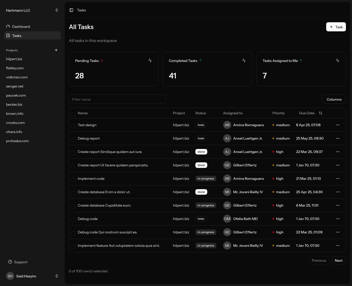Toggle the sidebar panel icon

(71, 10)
